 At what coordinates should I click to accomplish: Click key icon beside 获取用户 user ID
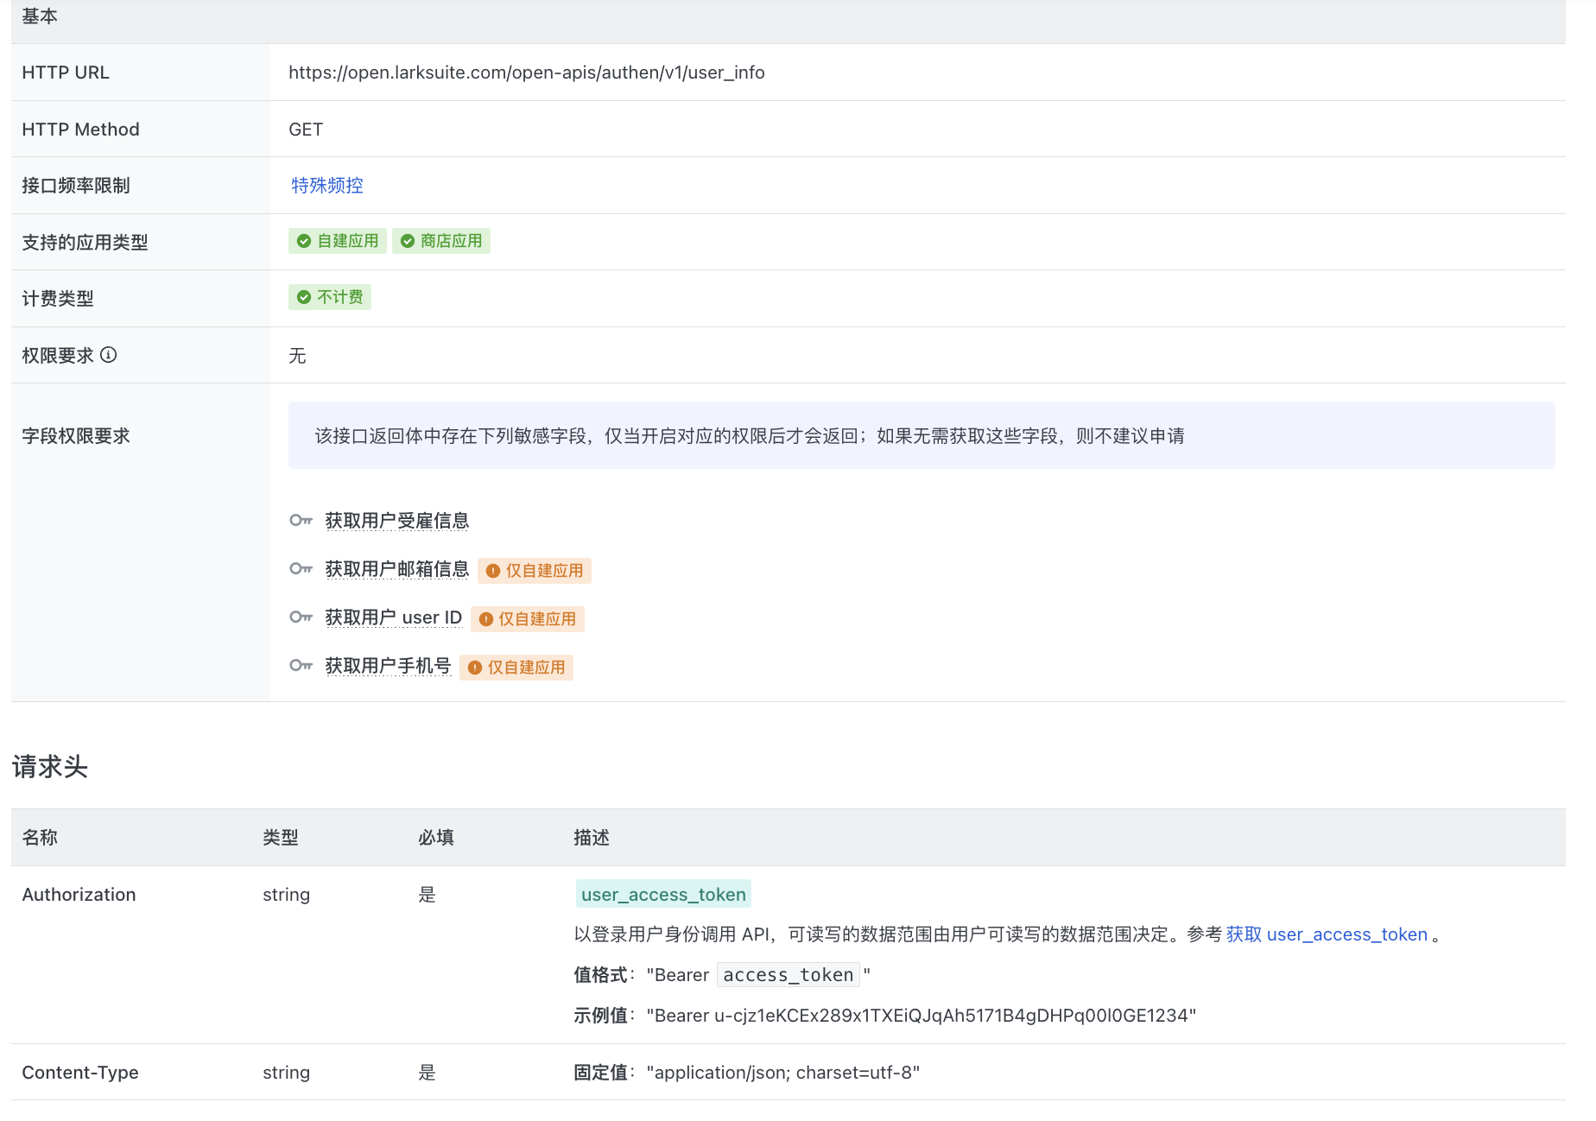click(x=301, y=617)
